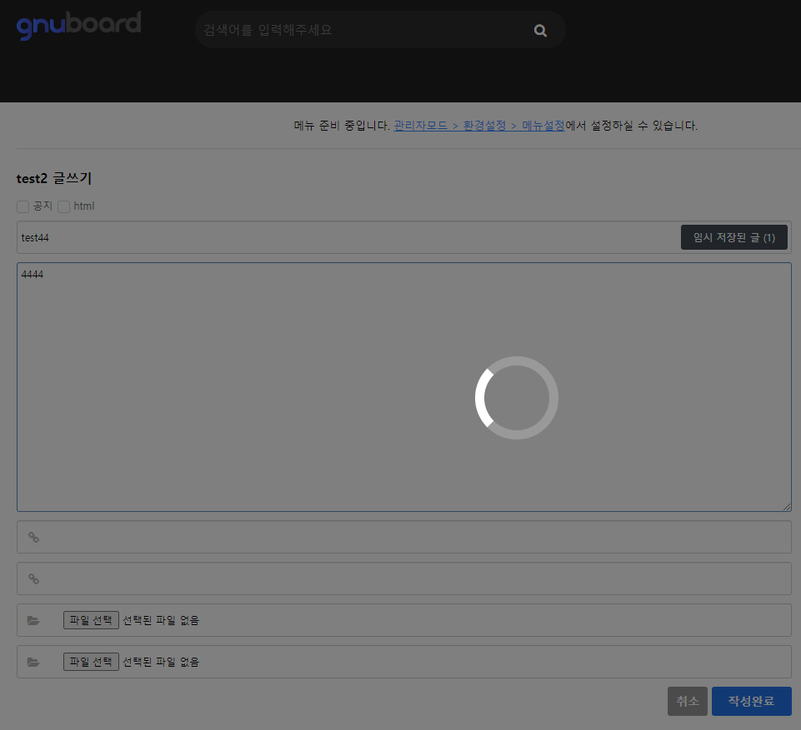Open the 임시 저장된 글 (1) list
The image size is (801, 730).
click(733, 237)
